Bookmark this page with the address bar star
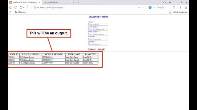Screen dimensions: 197x110 tap(139, 7)
